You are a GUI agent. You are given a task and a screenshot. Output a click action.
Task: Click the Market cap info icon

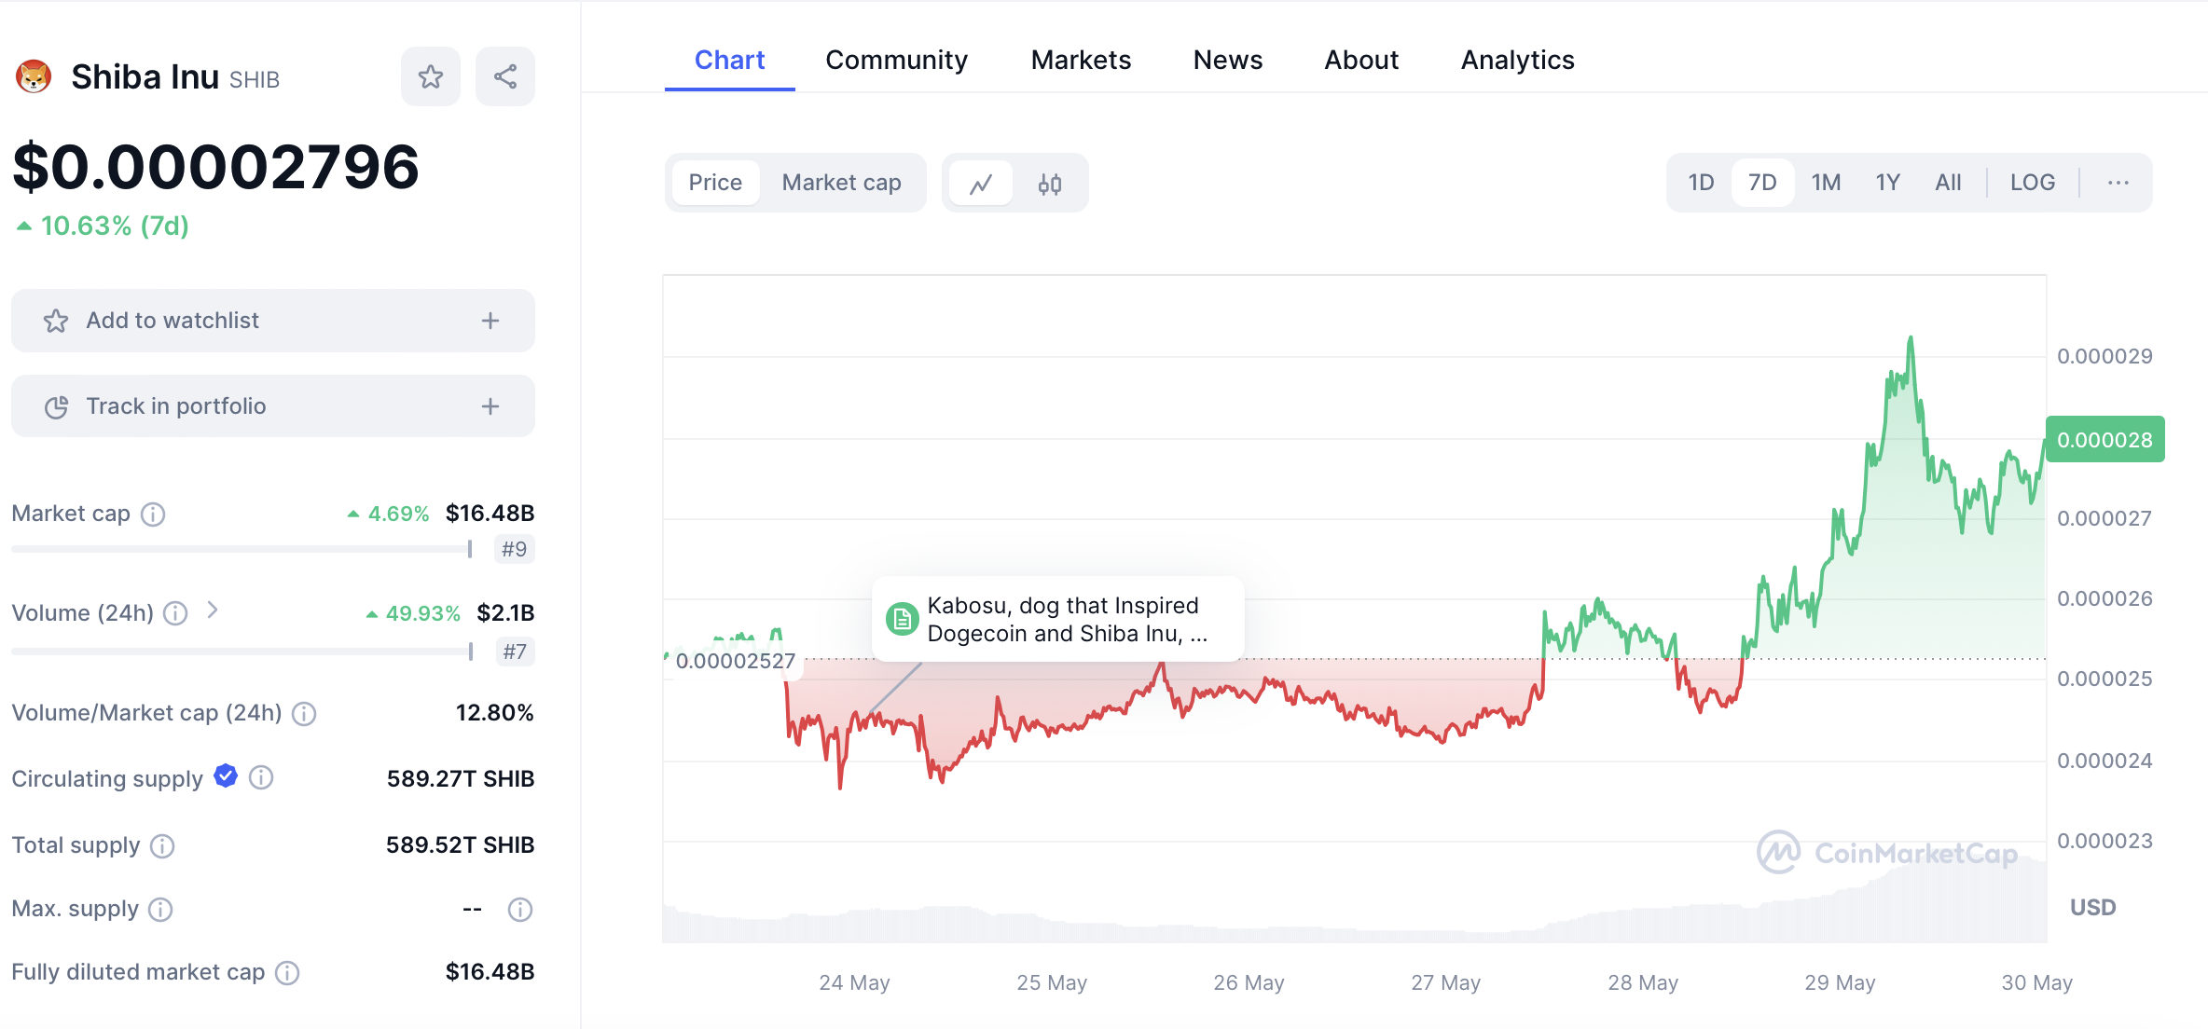(x=153, y=514)
